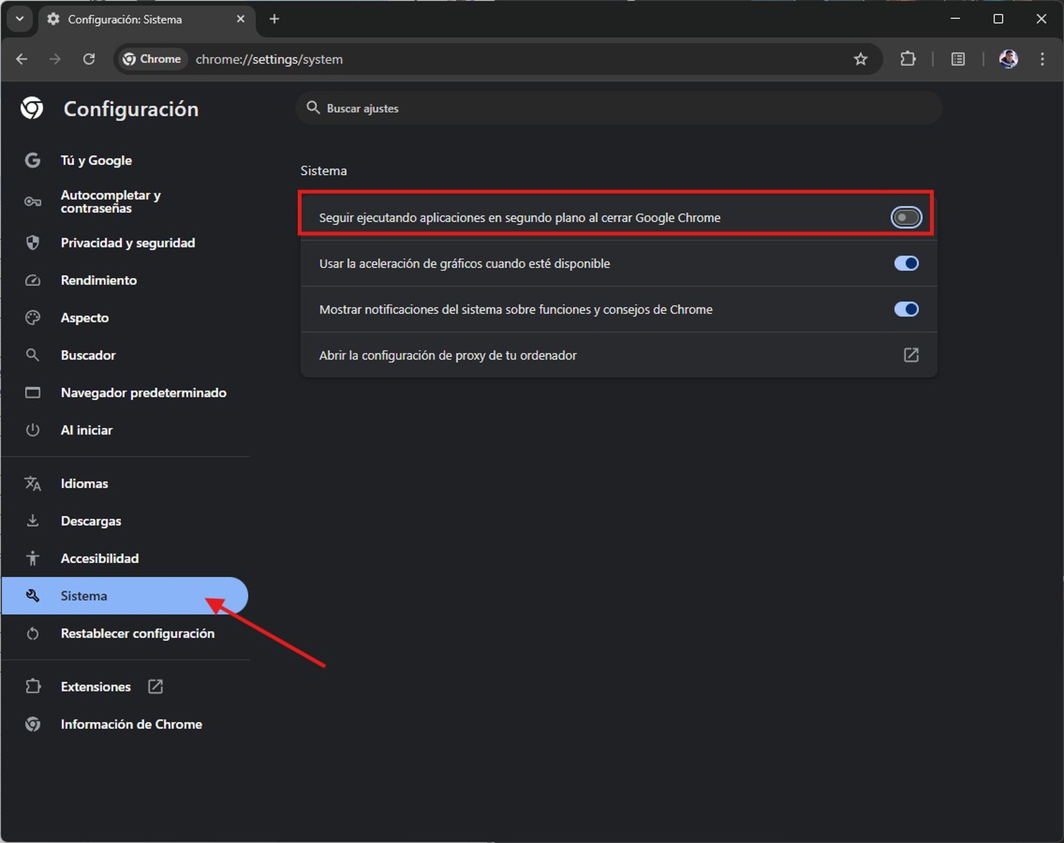Select the Configuración: Sistema tab
1064x843 pixels.
tap(147, 20)
